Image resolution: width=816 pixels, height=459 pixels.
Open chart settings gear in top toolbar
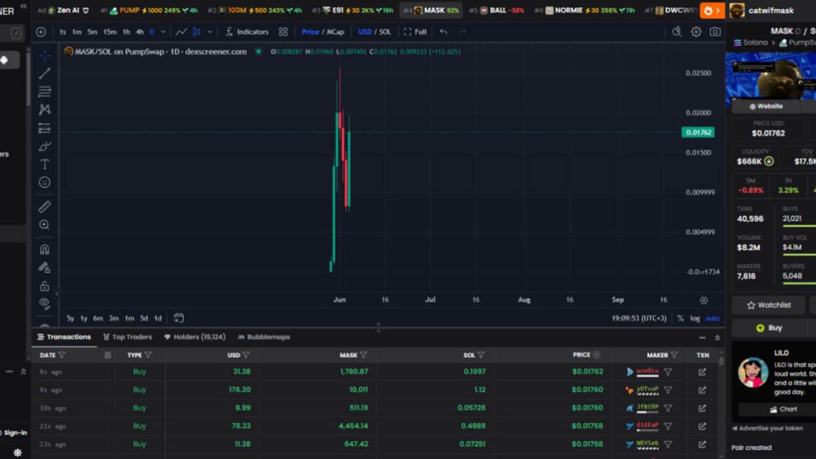(696, 32)
